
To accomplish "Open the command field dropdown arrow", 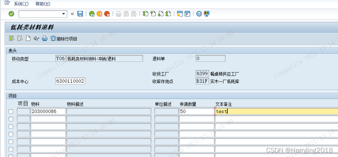I will click(63, 14).
